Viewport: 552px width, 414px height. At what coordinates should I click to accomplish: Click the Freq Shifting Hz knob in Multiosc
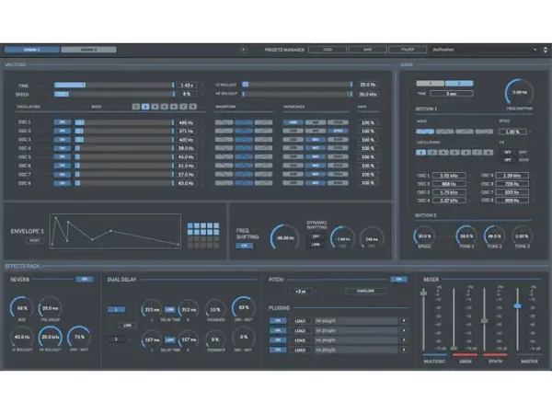coord(284,238)
